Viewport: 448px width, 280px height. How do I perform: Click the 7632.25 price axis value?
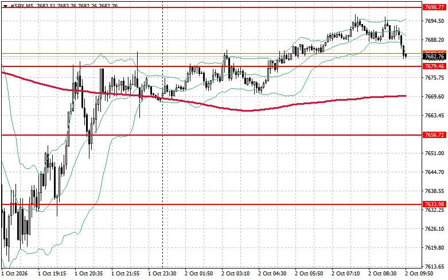[435, 210]
